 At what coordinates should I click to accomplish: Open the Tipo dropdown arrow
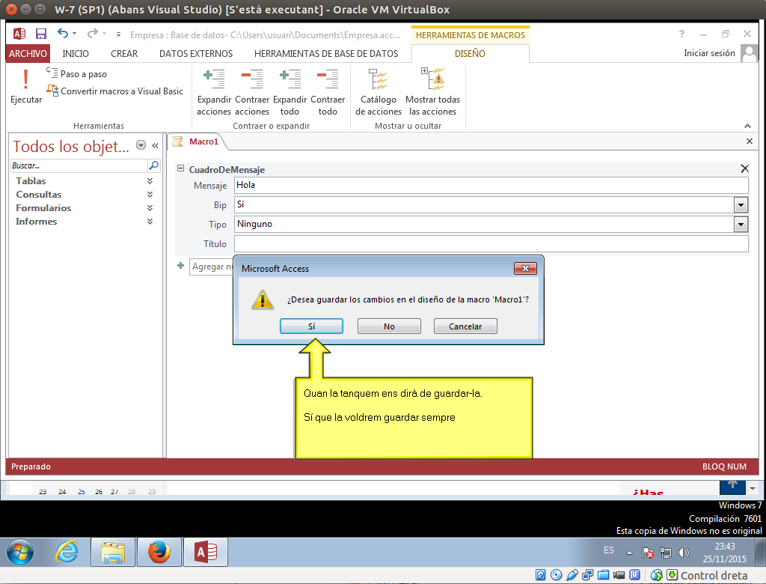[x=741, y=225]
